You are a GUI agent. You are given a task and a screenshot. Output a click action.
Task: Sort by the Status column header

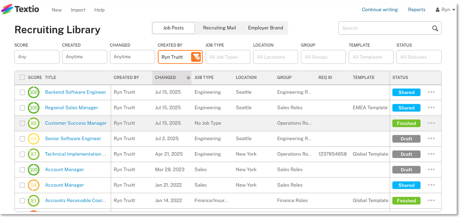tap(400, 78)
